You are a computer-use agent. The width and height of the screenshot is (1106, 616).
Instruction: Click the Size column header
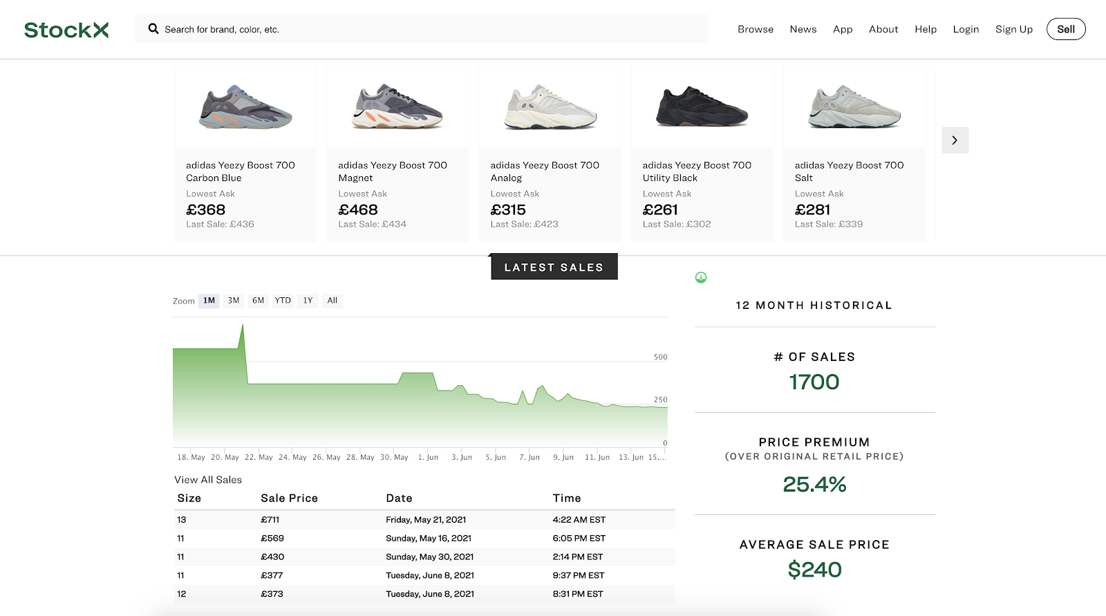189,498
